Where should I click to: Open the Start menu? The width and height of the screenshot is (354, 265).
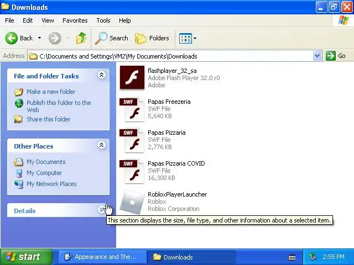point(27,257)
